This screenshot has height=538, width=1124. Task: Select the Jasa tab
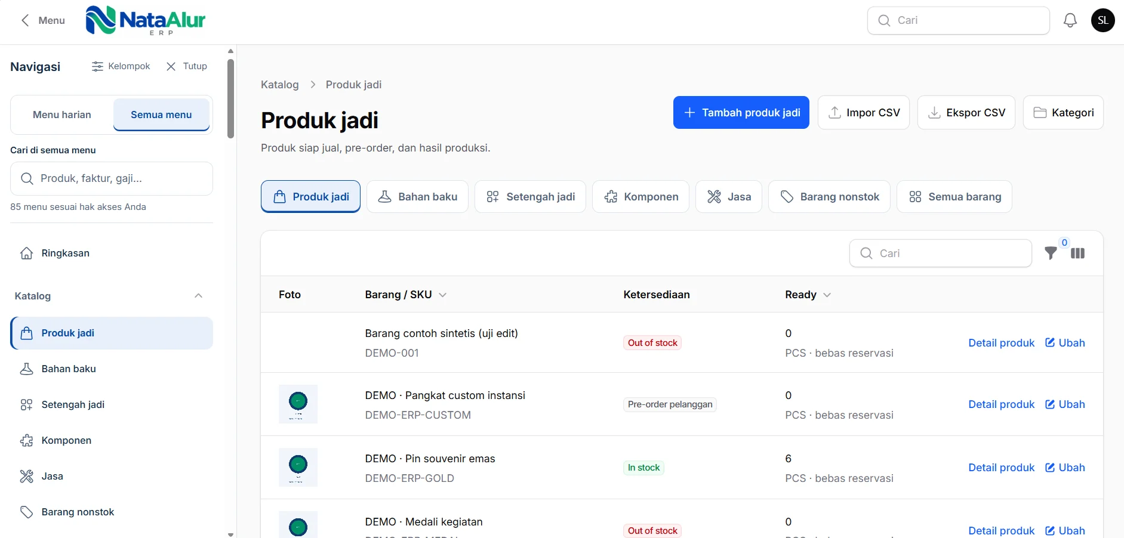729,196
